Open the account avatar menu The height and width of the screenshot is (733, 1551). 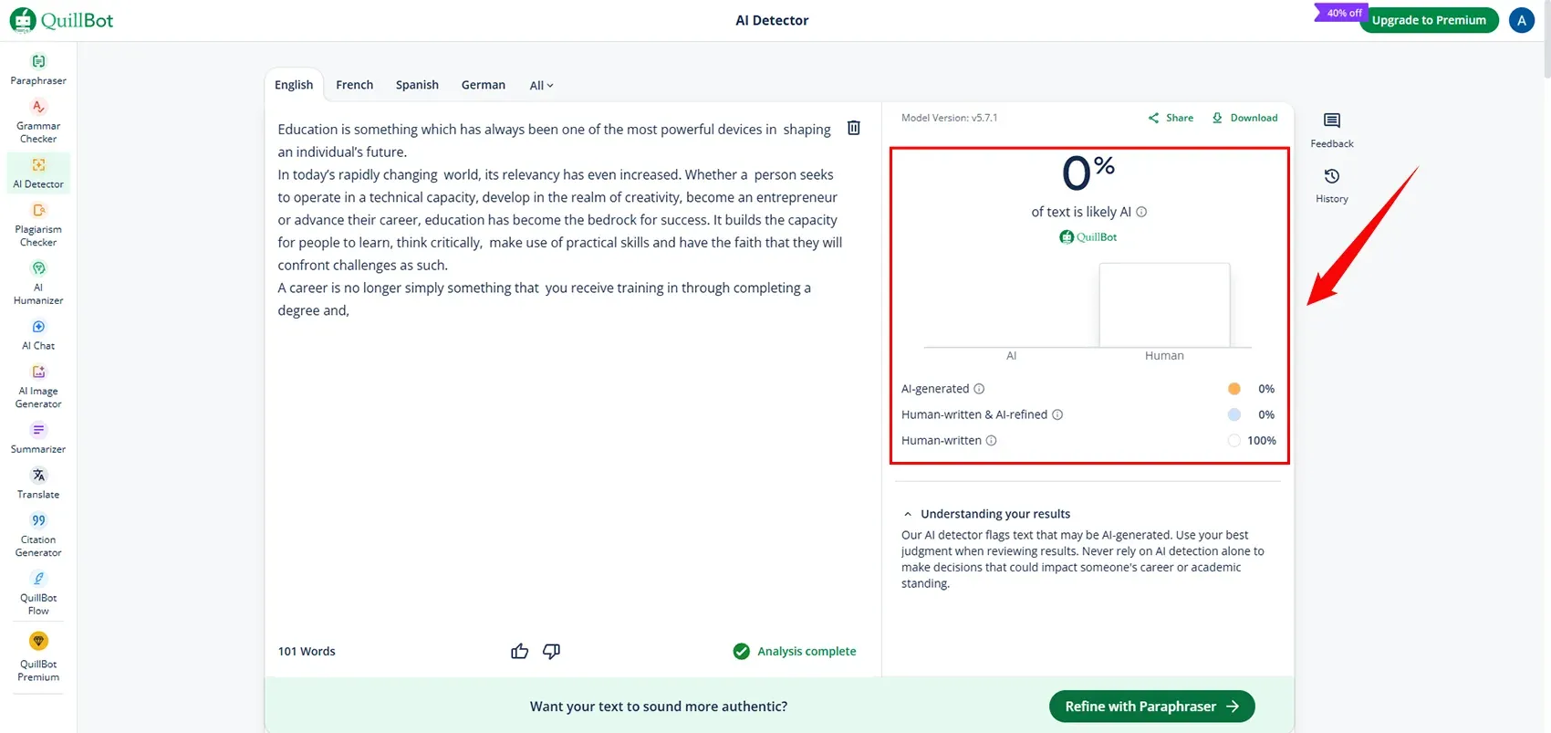[1521, 20]
